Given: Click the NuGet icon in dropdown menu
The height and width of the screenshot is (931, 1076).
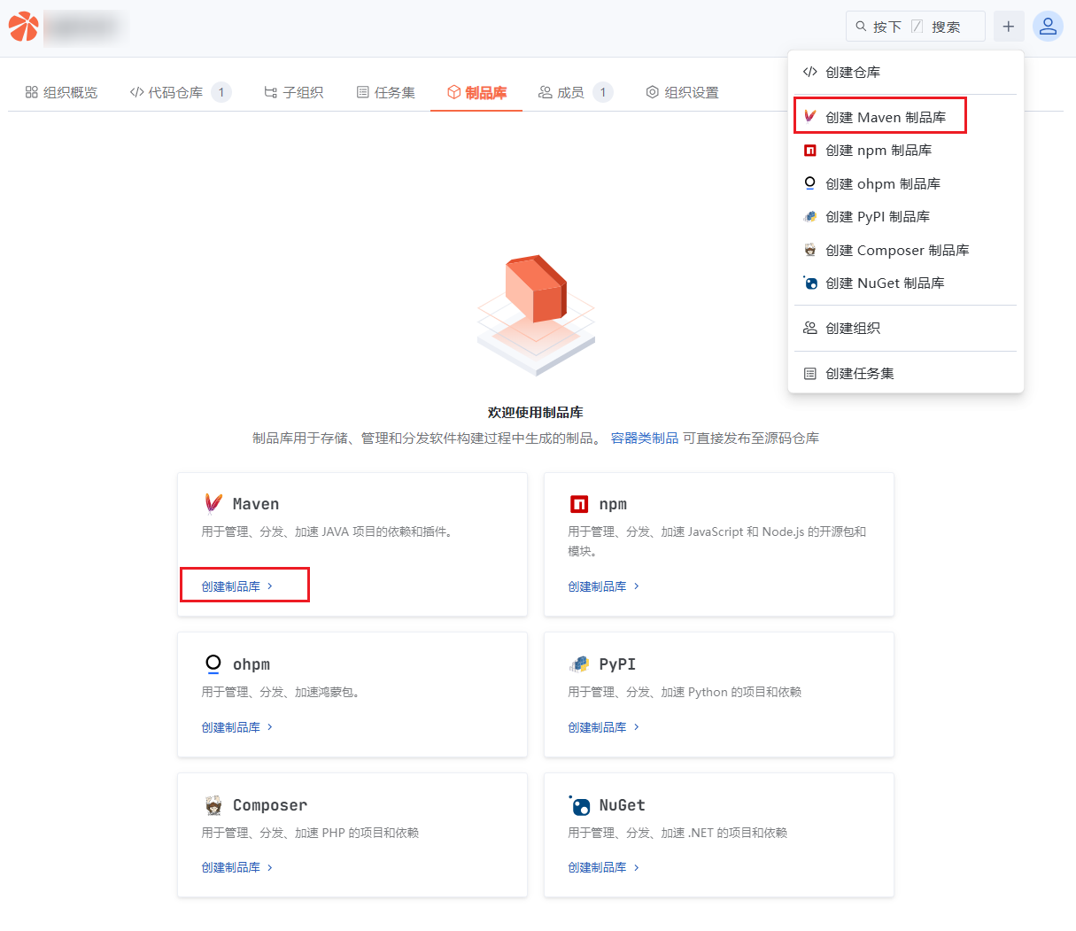Looking at the screenshot, I should (x=809, y=283).
